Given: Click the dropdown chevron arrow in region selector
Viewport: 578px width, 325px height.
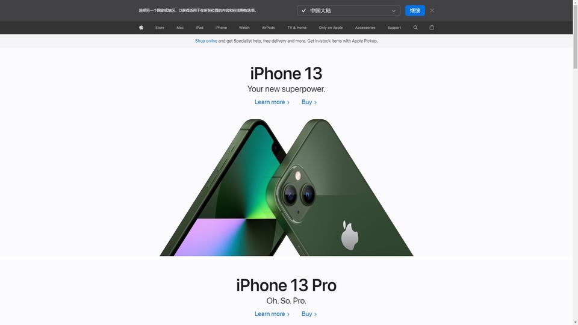Looking at the screenshot, I should (x=393, y=11).
